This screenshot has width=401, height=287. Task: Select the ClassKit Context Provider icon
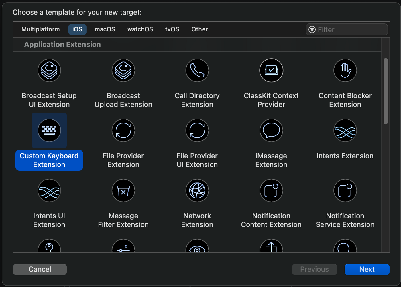(271, 70)
